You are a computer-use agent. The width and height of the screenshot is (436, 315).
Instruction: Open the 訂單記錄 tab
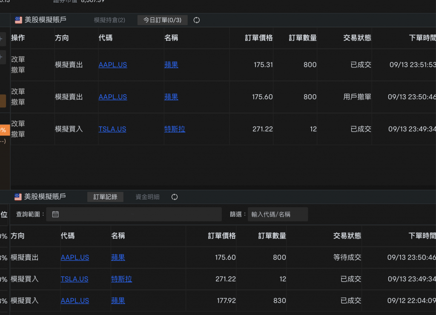click(106, 197)
